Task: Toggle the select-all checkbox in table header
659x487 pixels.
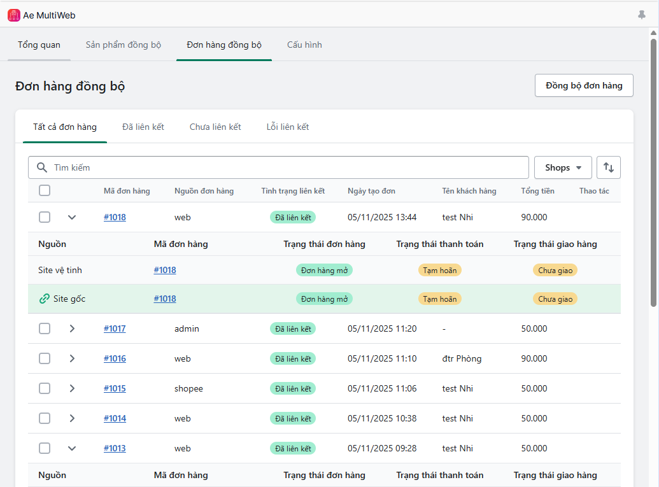Action: point(45,190)
